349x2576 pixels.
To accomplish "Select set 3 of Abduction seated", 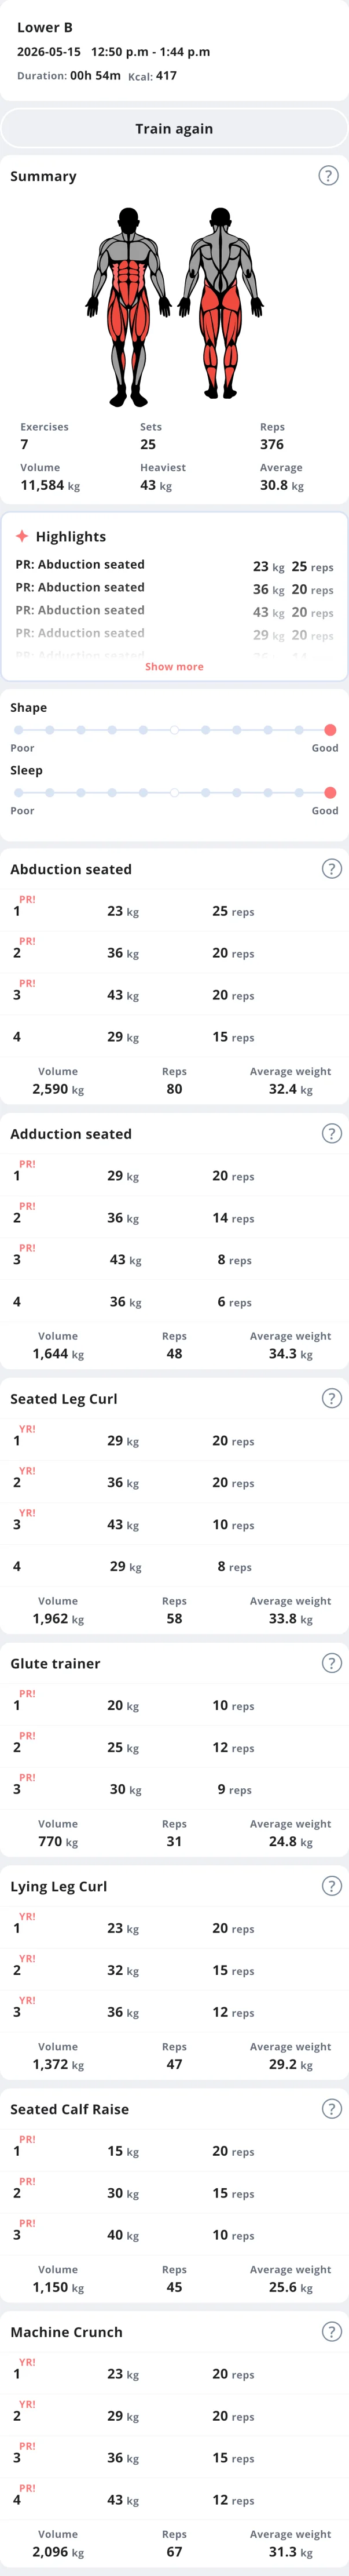I will [x=175, y=995].
